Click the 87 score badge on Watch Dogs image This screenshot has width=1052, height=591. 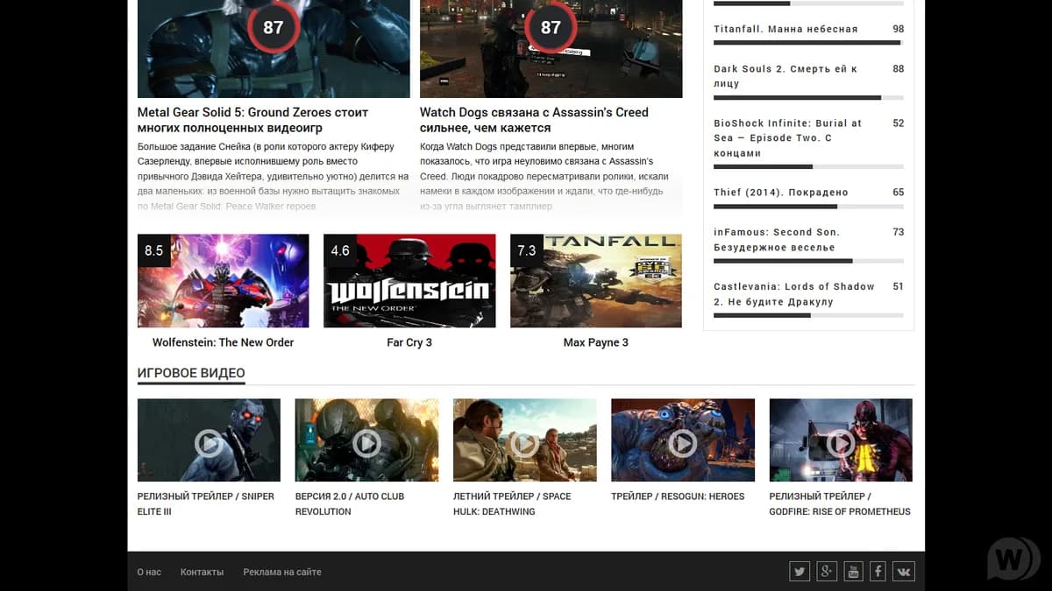point(551,27)
